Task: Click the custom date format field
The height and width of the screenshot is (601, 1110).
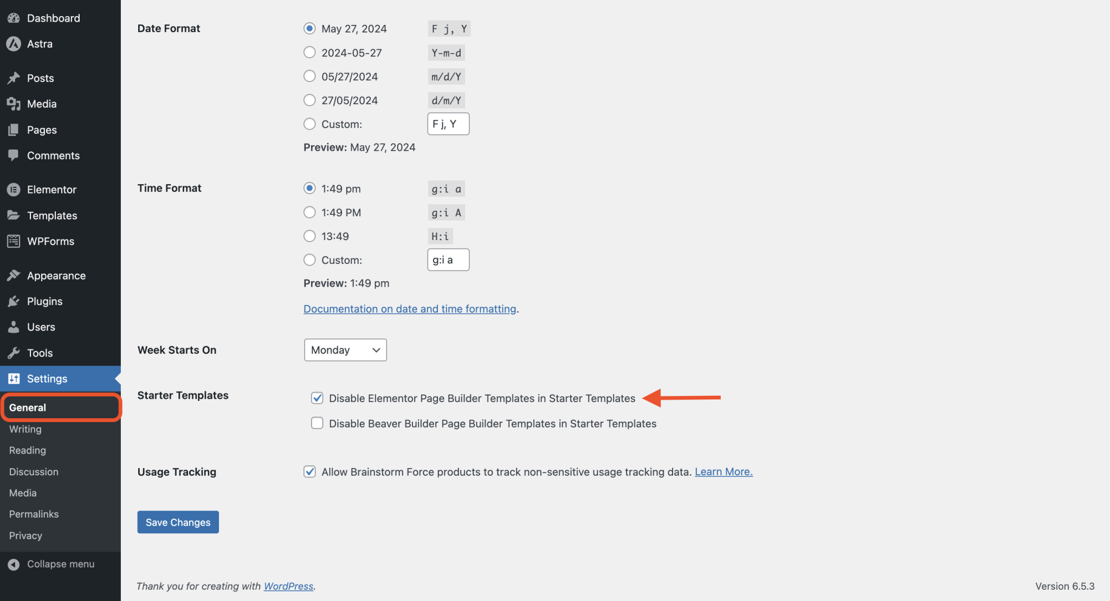Action: (x=448, y=124)
